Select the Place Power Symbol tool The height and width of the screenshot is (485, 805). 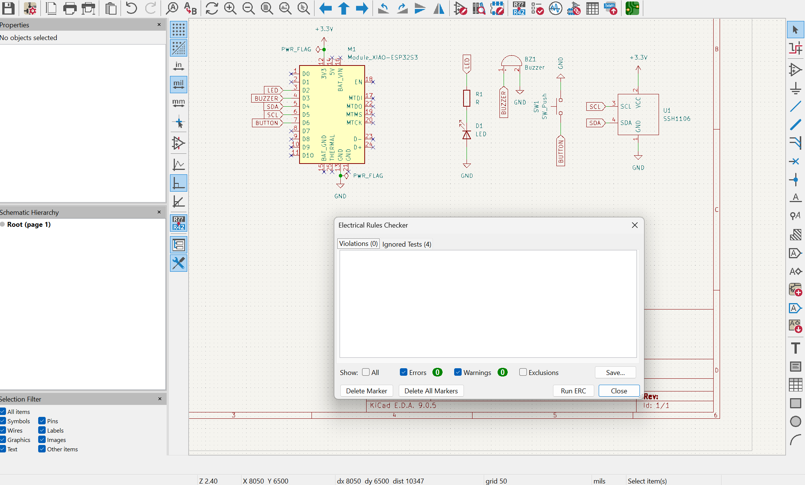click(795, 88)
